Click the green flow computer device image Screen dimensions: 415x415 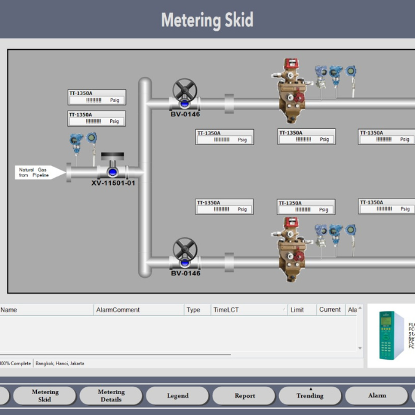pos(392,335)
